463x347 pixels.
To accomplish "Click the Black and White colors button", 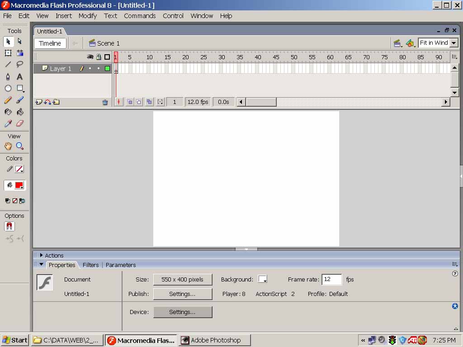I will click(x=8, y=201).
